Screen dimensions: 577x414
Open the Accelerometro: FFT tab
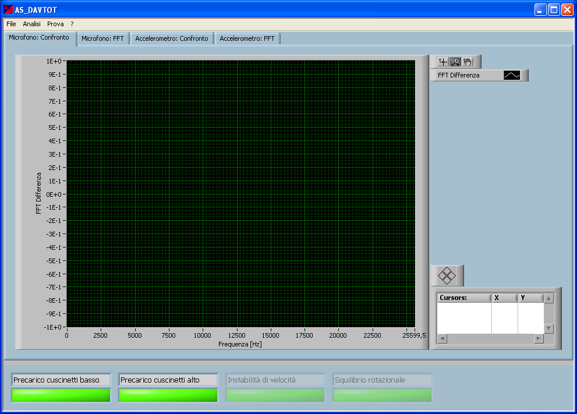pyautogui.click(x=247, y=38)
